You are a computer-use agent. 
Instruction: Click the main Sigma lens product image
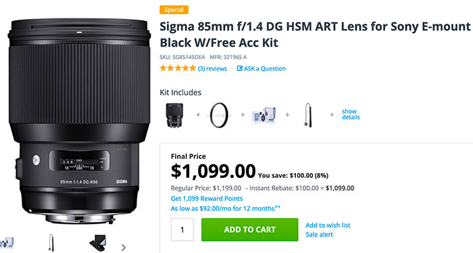coord(79,121)
